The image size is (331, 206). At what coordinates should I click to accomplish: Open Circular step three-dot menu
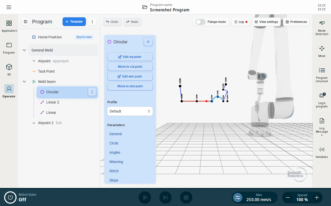tap(92, 92)
